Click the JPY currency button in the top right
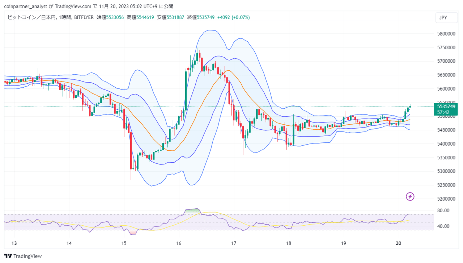Image resolution: width=463 pixels, height=263 pixels. point(447,17)
